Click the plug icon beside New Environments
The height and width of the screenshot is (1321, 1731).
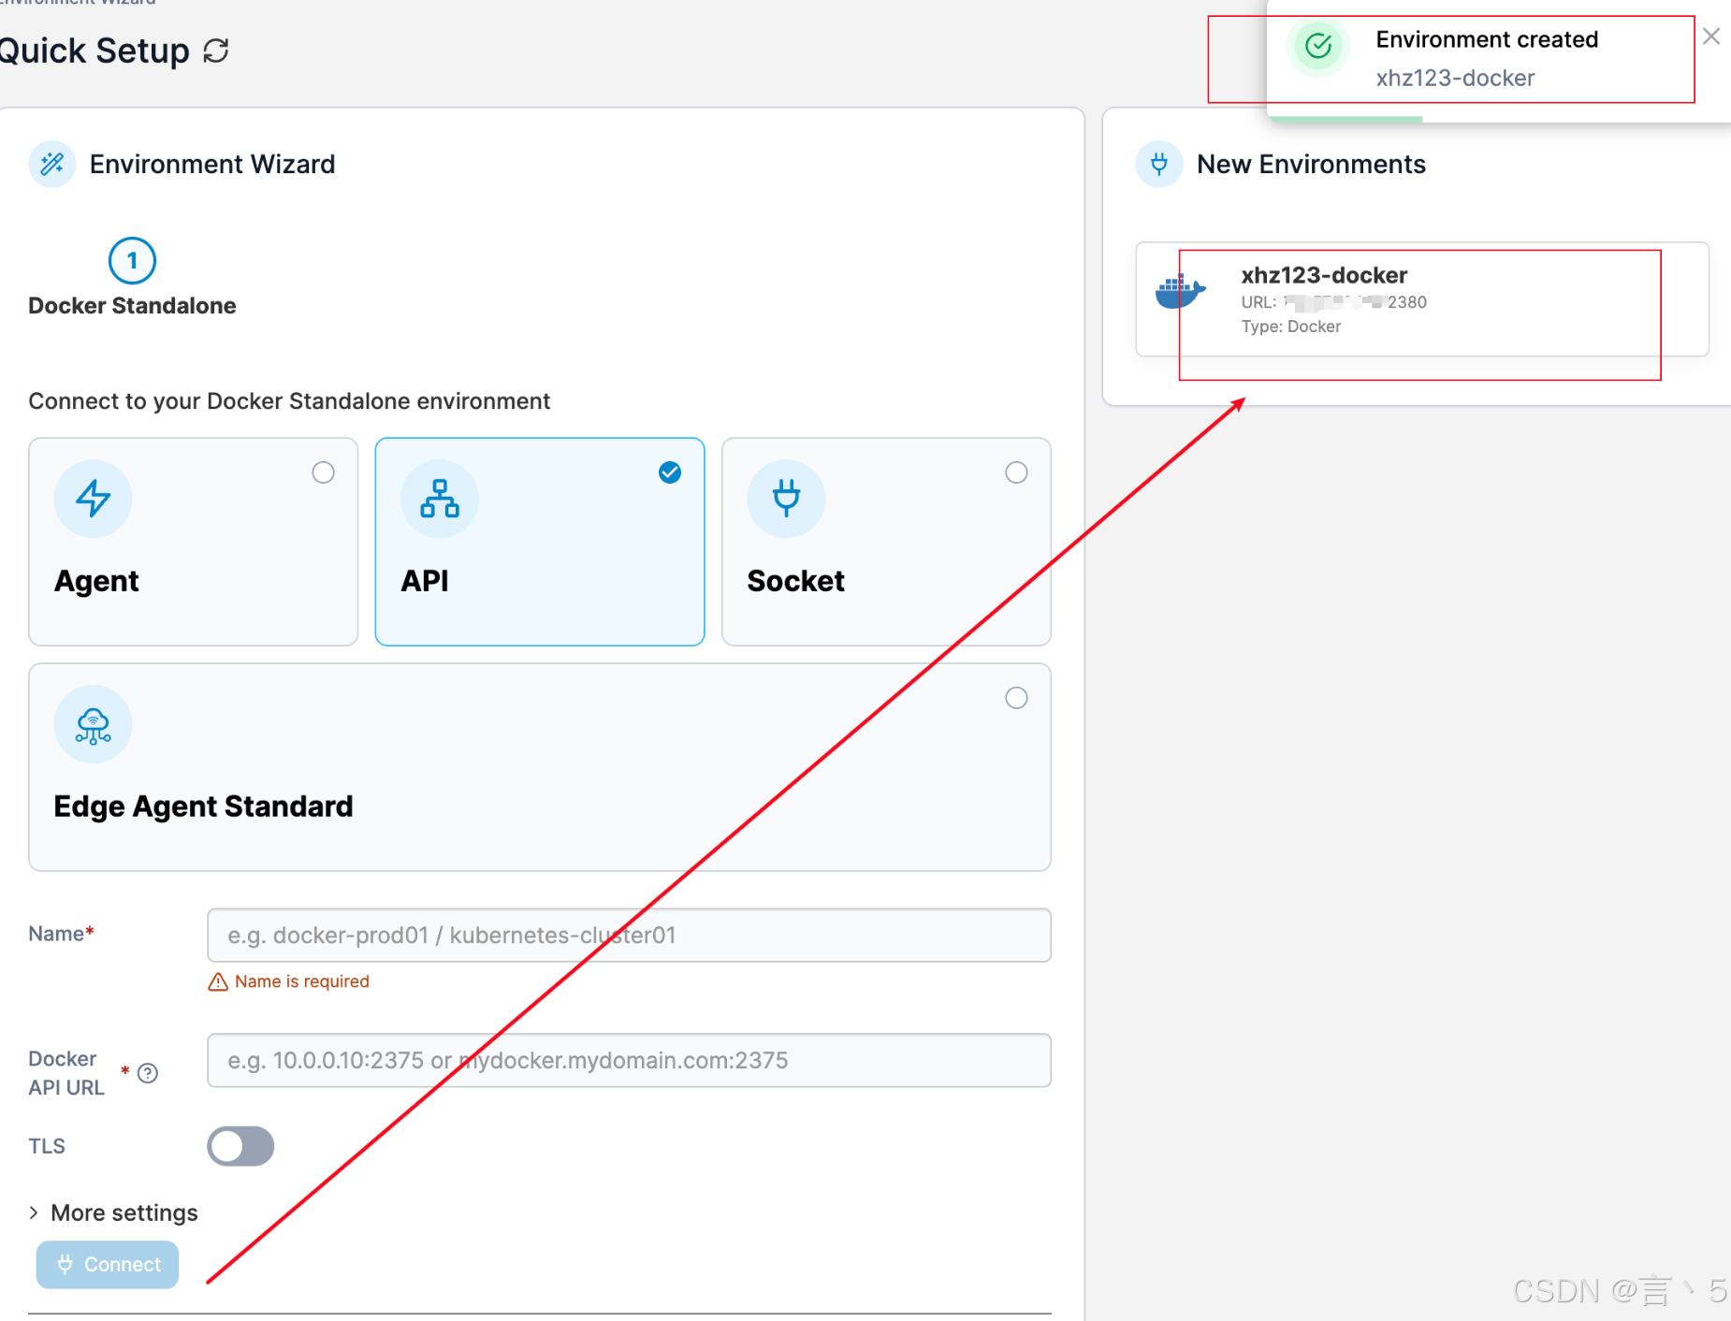(1159, 164)
